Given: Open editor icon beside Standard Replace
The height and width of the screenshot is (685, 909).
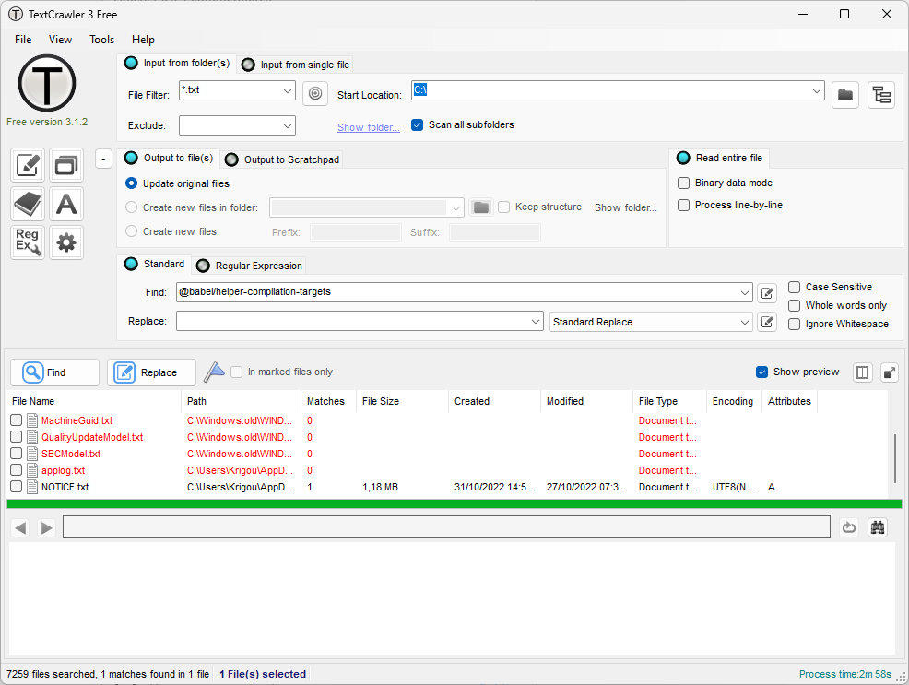Looking at the screenshot, I should [767, 322].
